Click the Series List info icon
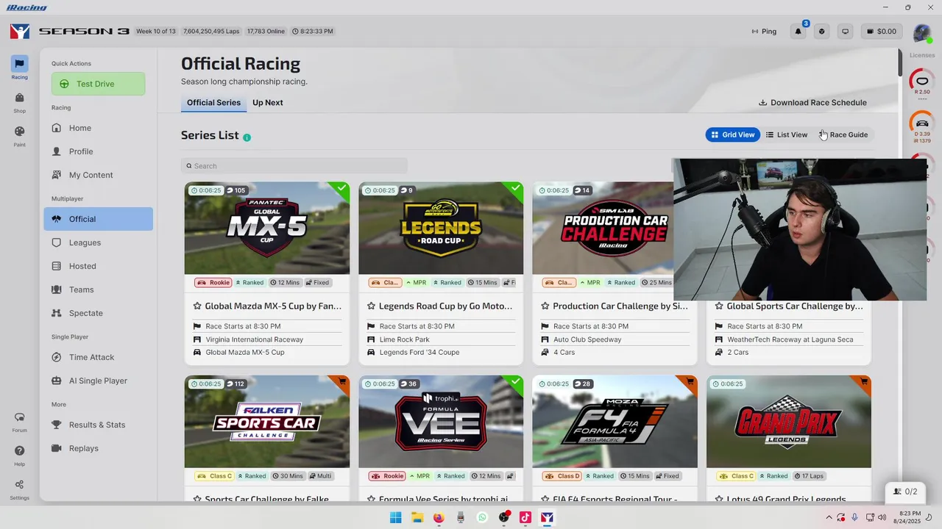 (247, 137)
